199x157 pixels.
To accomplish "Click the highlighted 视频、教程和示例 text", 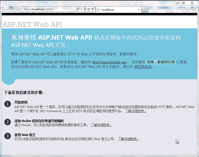I will point(161,62).
